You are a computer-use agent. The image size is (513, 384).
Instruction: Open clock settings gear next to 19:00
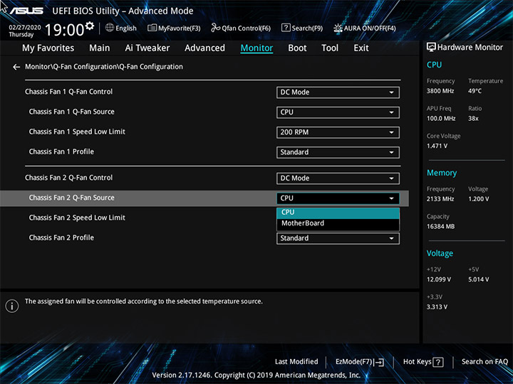point(90,26)
